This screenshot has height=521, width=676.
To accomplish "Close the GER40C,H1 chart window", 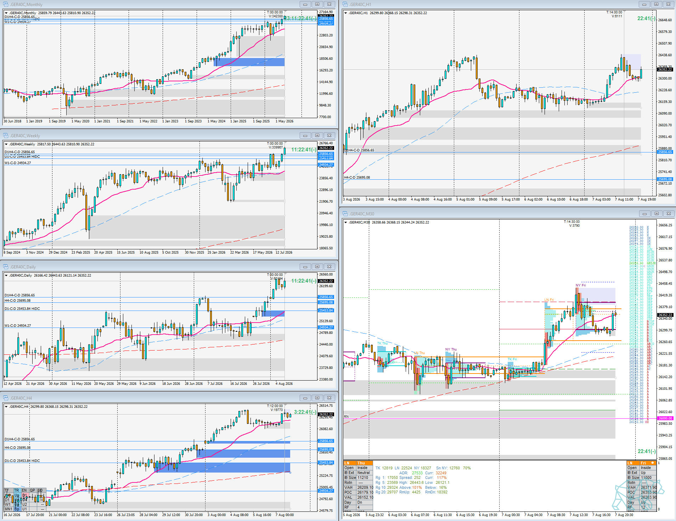I will (x=668, y=4).
